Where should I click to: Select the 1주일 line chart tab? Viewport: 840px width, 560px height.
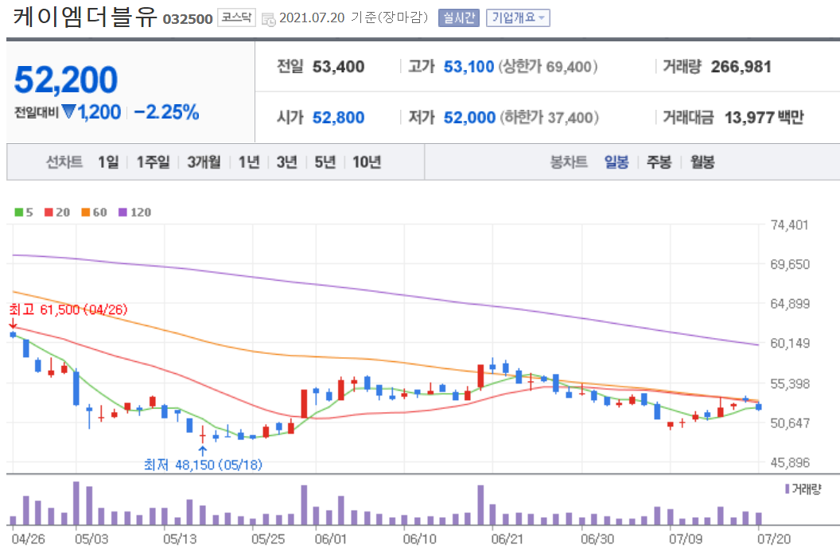(153, 161)
